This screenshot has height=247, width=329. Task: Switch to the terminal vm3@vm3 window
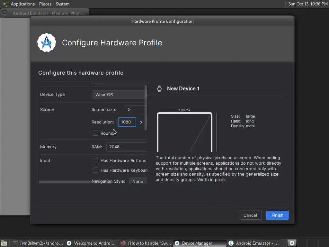tap(38, 243)
